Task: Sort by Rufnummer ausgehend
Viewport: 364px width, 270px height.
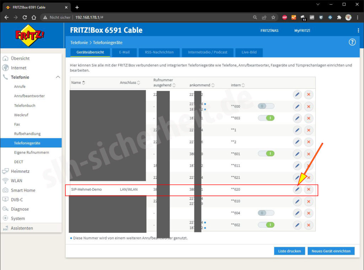Action: (164, 82)
